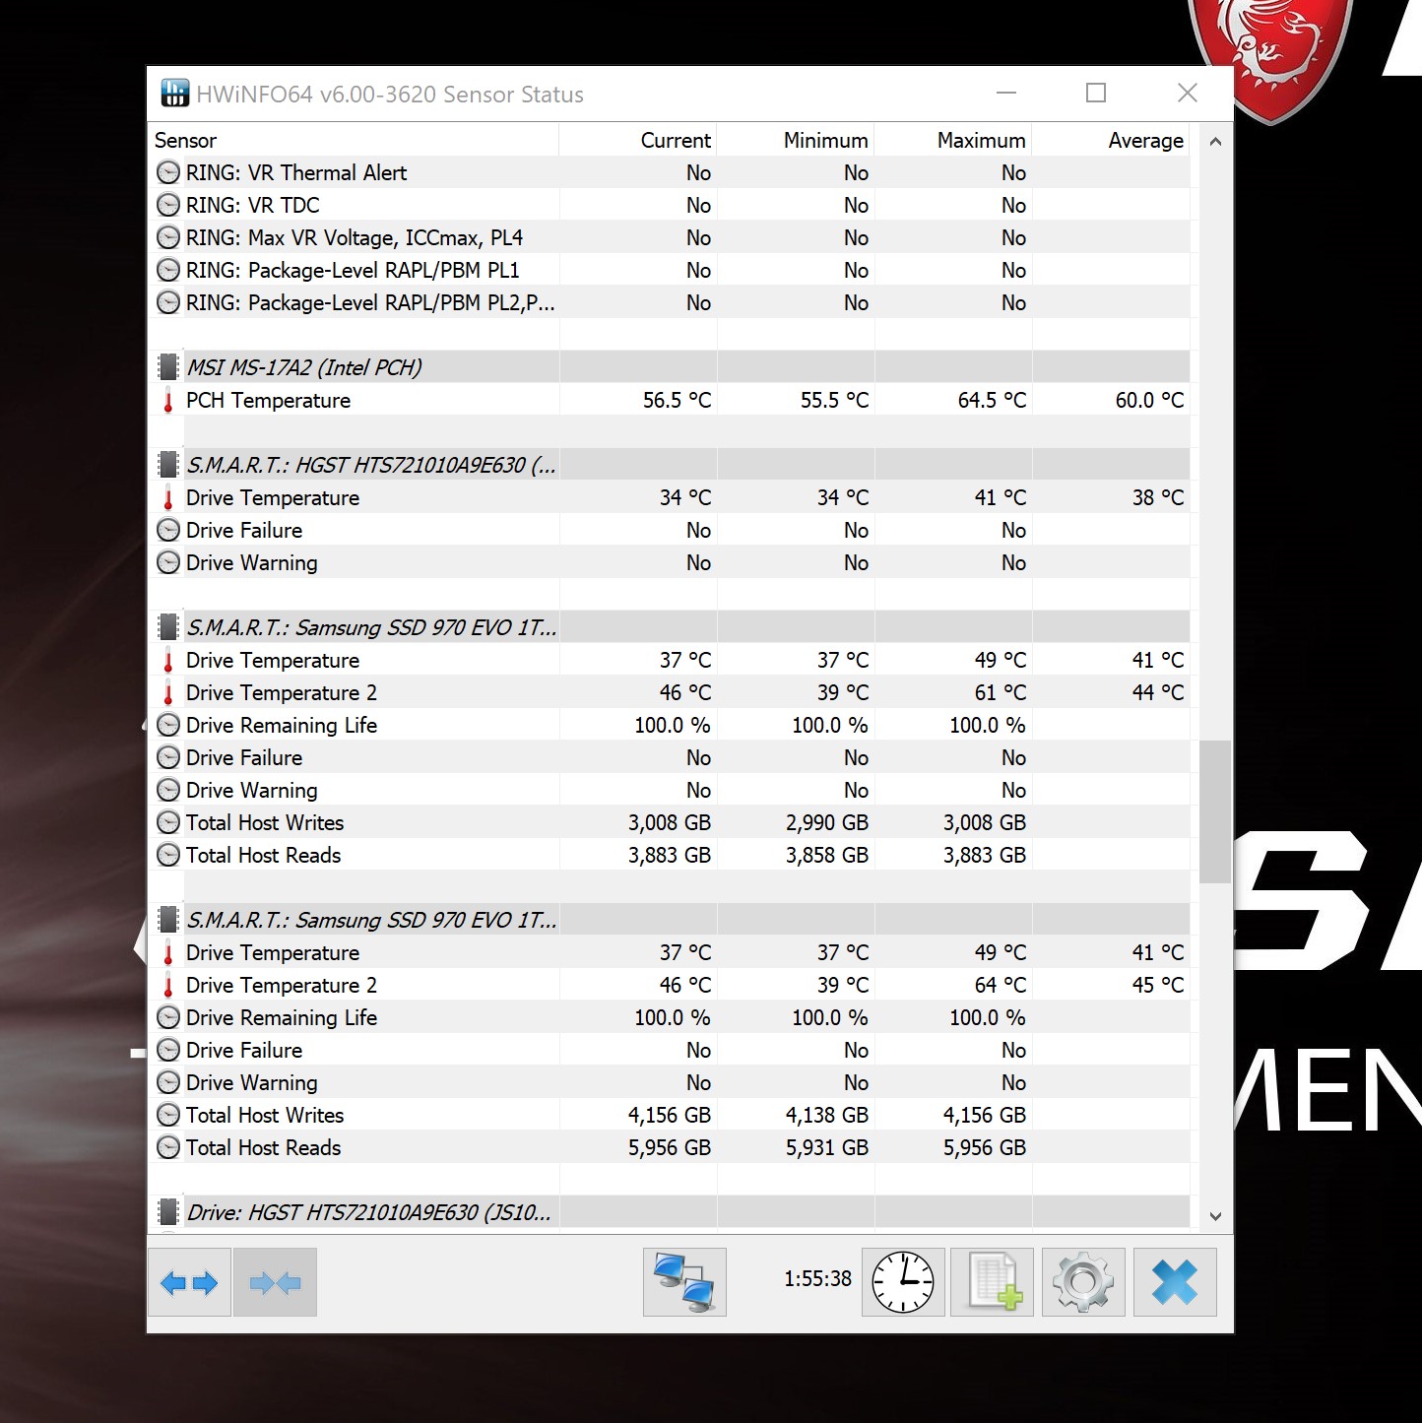Click the MSI MS-17A2 chip icon

[x=168, y=367]
